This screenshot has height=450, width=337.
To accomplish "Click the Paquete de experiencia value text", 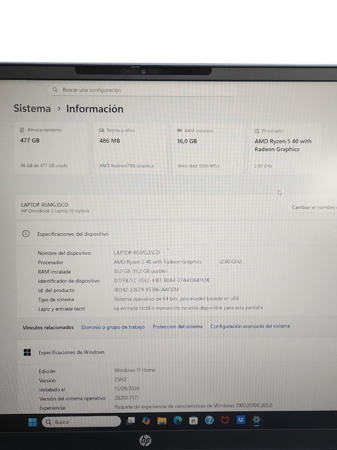I will pos(194,406).
